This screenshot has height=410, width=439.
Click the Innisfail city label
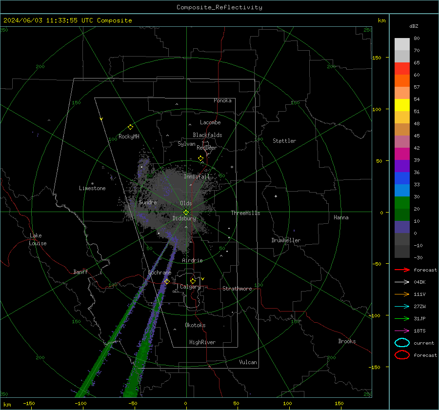coord(197,176)
